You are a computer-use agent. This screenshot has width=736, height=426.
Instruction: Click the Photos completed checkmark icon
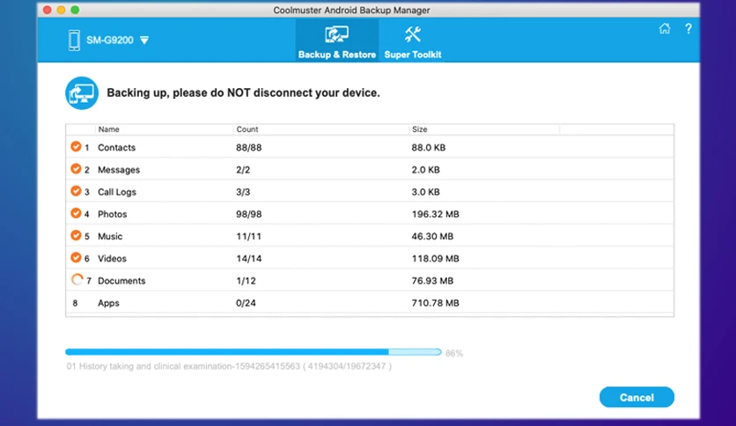pyautogui.click(x=76, y=213)
